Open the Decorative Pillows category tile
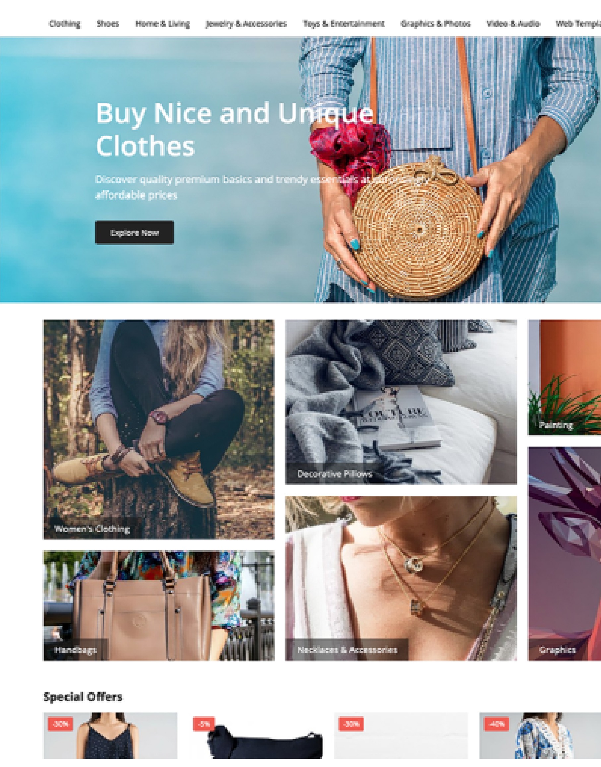 coord(401,402)
